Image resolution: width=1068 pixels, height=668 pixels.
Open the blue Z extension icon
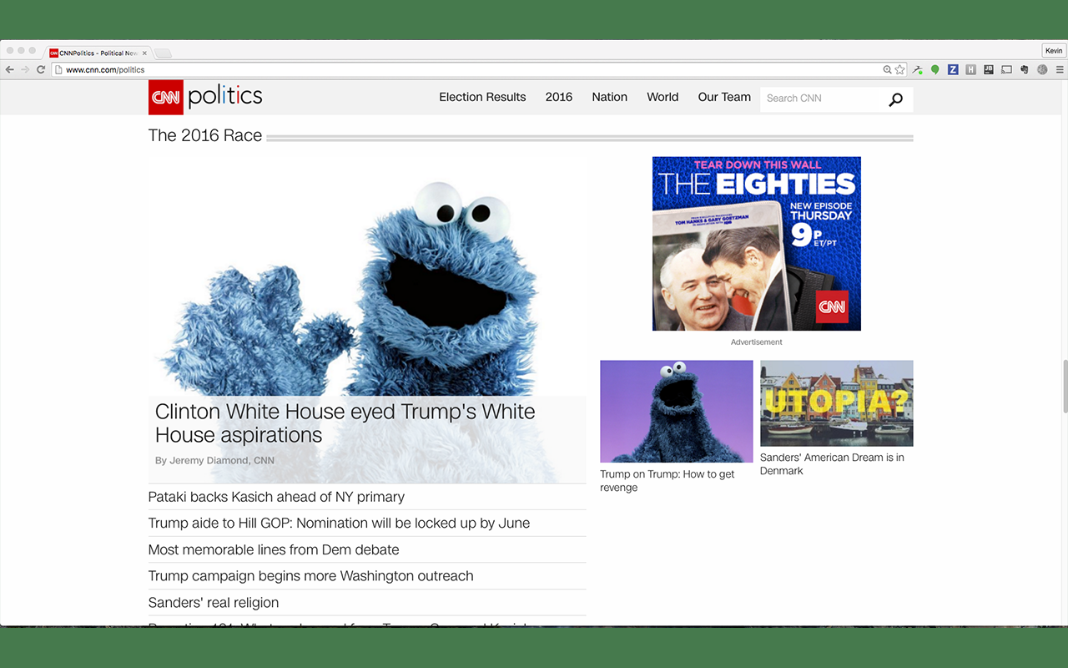coord(953,70)
